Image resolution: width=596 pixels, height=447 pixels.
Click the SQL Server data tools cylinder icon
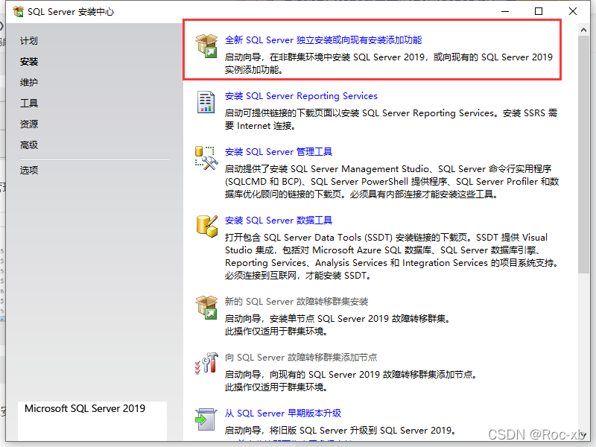click(x=206, y=226)
